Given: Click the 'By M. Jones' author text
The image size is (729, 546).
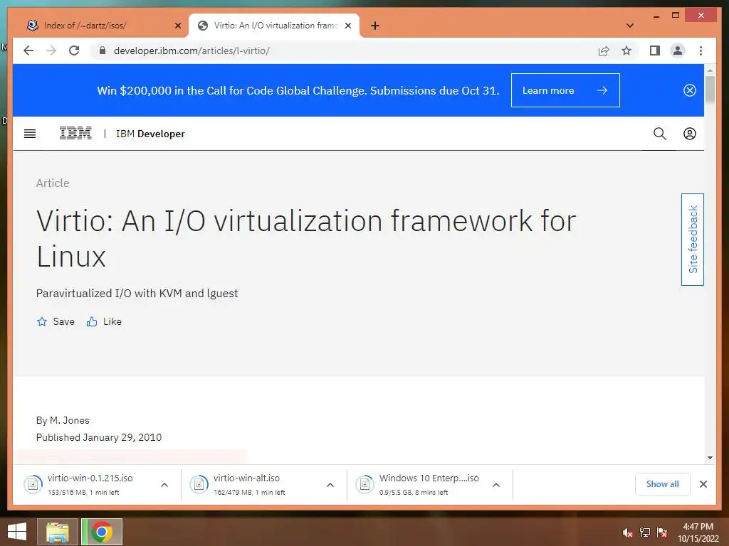Looking at the screenshot, I should pos(63,420).
